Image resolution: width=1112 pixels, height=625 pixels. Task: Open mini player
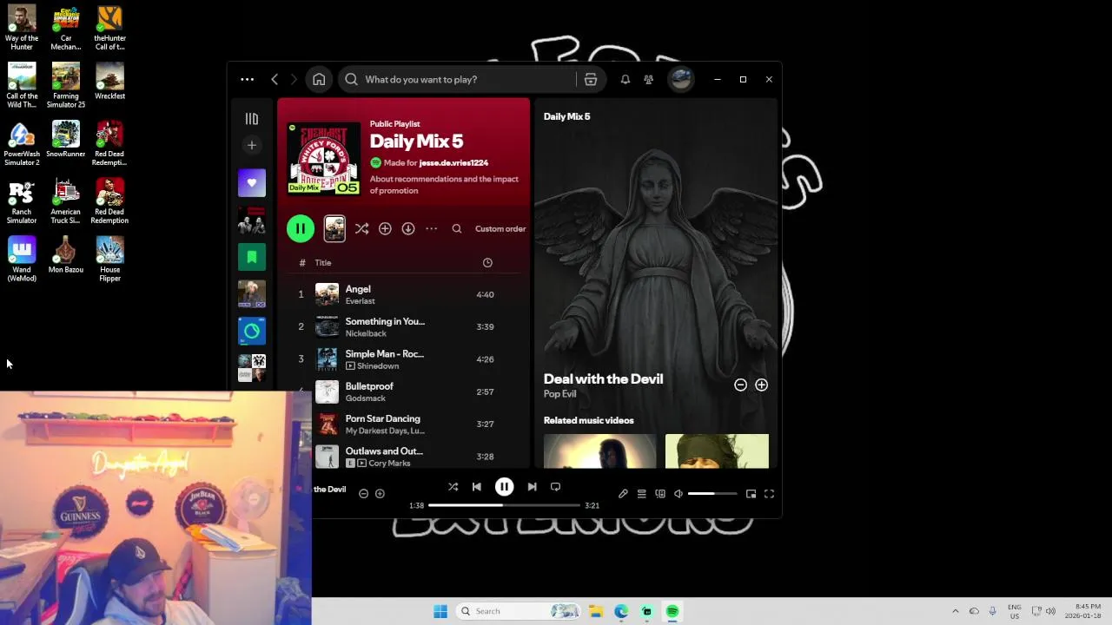[x=751, y=494]
